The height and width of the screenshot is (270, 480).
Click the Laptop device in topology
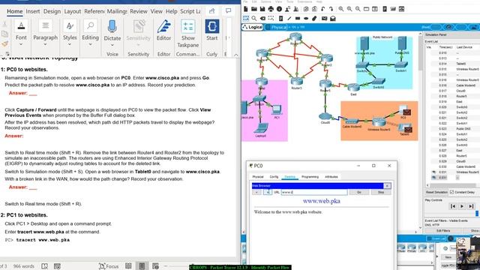(261, 129)
